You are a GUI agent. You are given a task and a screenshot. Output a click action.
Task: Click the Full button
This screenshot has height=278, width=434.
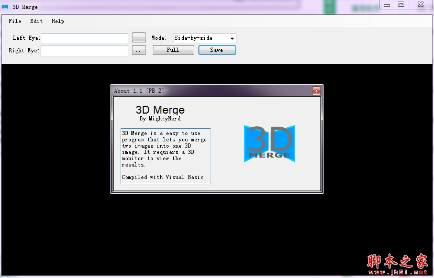click(173, 50)
